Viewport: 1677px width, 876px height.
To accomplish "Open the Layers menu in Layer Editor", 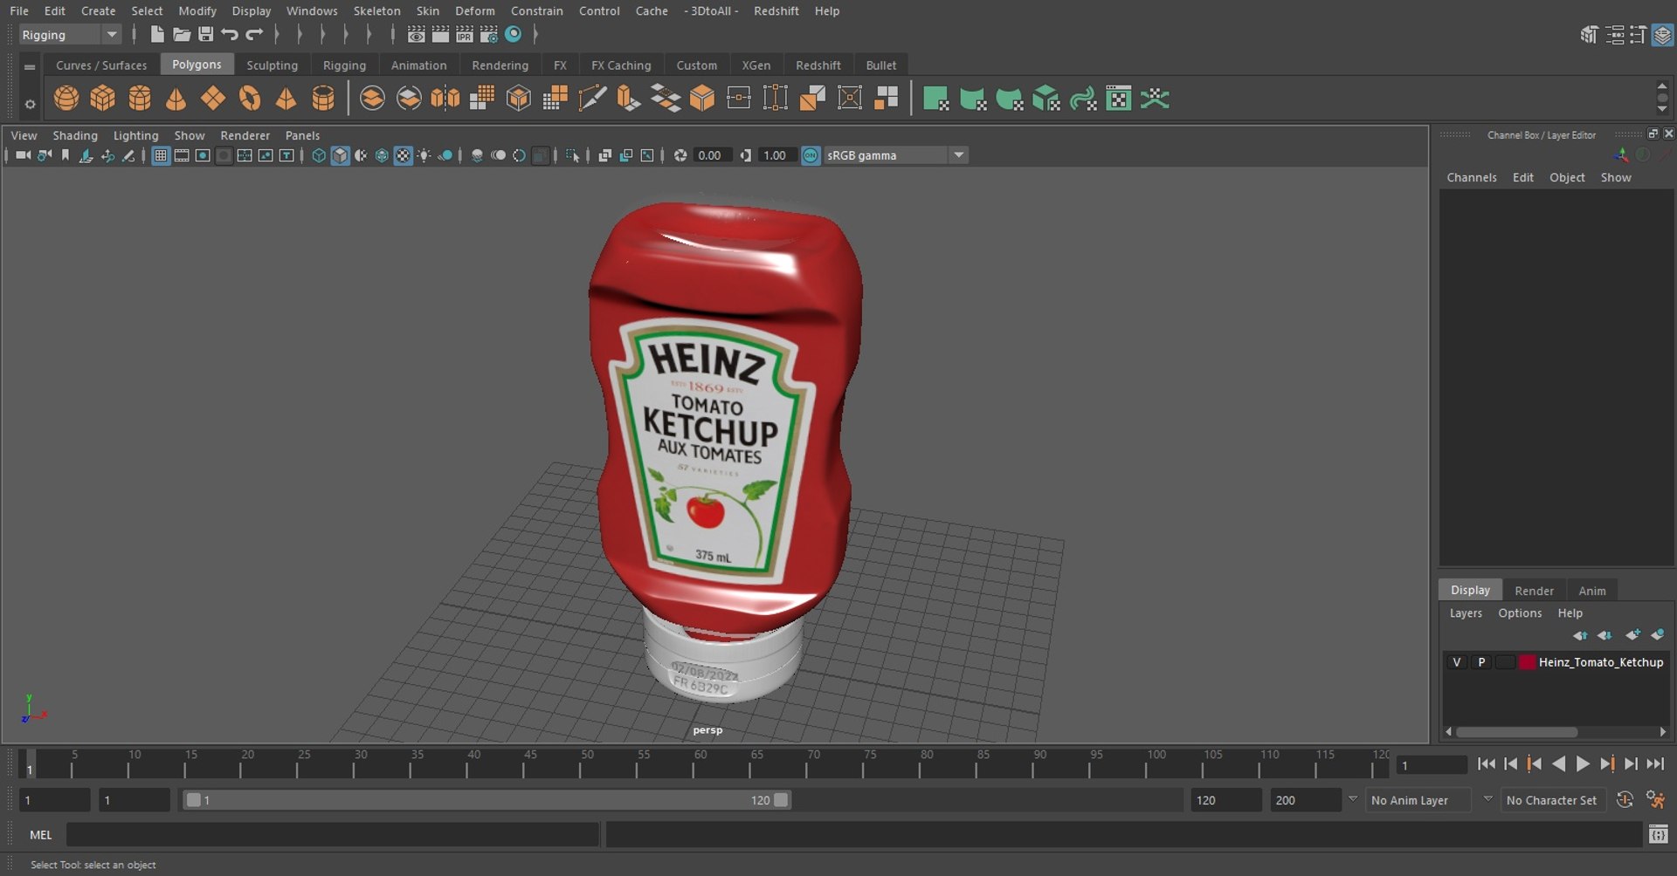I will click(1466, 613).
